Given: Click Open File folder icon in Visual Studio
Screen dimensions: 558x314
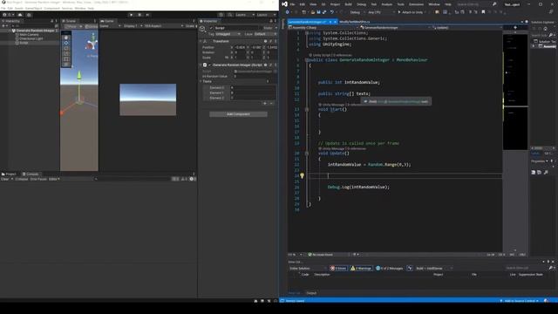Looking at the screenshot, I should click(312, 12).
